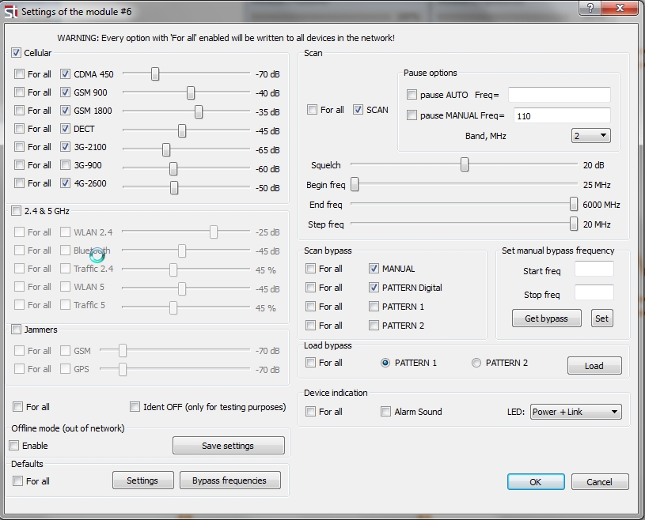The width and height of the screenshot is (645, 520).
Task: Enable the 2.4 & 5 GHz group
Action: pos(16,211)
